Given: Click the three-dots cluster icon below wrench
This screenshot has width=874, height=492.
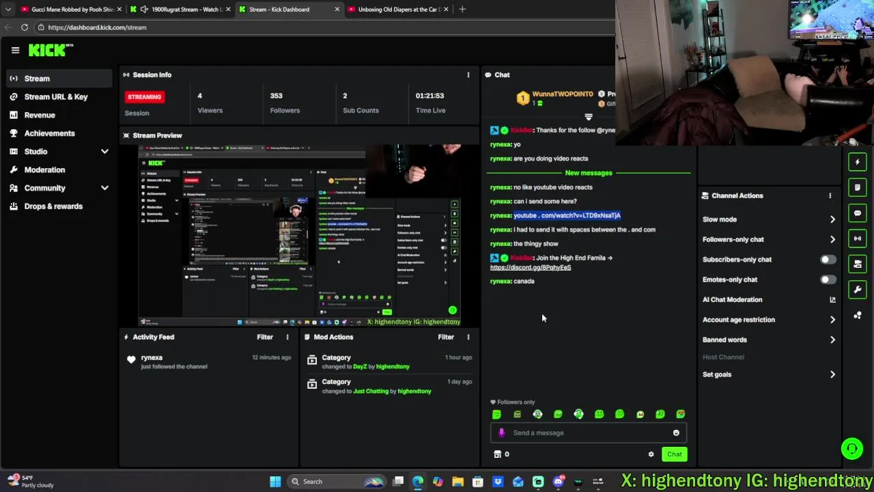Looking at the screenshot, I should pos(858,315).
